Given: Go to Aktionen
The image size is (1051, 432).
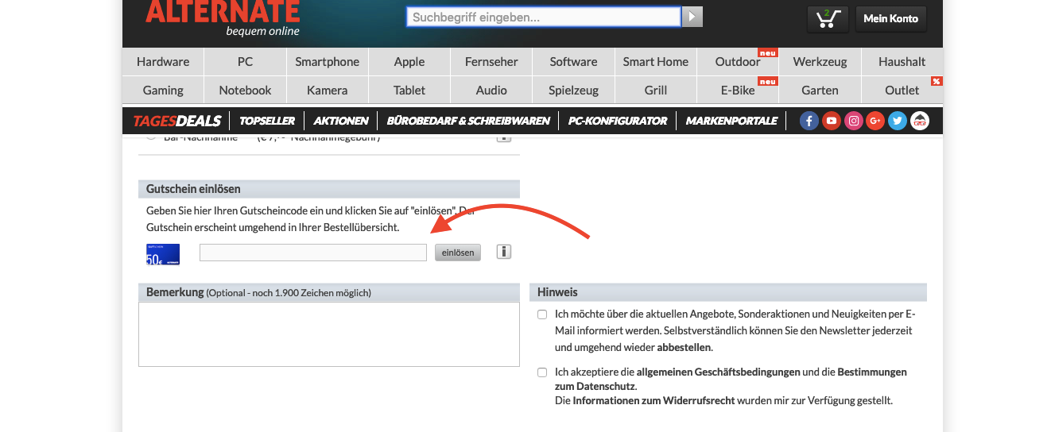Looking at the screenshot, I should pyautogui.click(x=341, y=121).
